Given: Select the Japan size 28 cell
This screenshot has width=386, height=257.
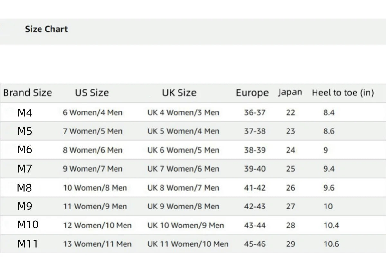Looking at the screenshot, I should 290,225.
